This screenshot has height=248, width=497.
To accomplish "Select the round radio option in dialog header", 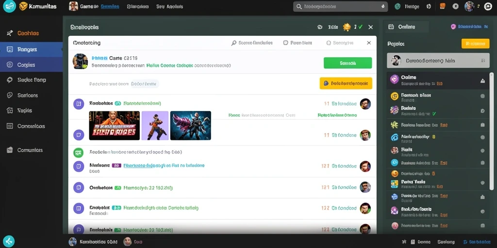I will tap(329, 43).
